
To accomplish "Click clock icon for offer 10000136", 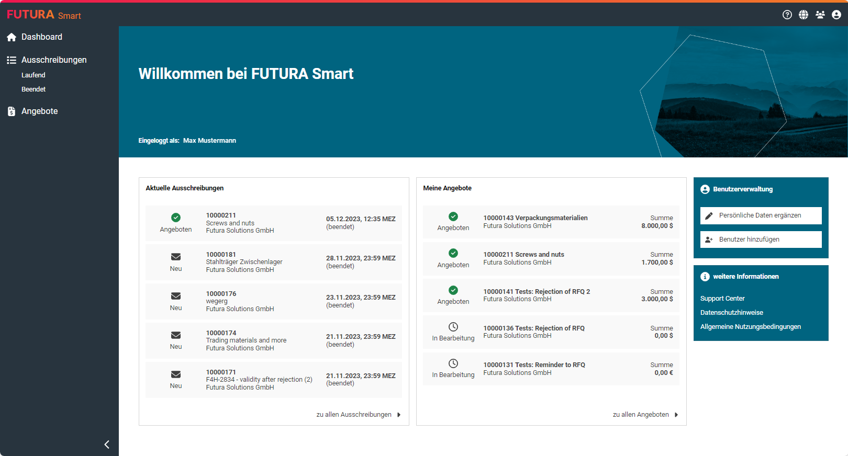I will (453, 327).
